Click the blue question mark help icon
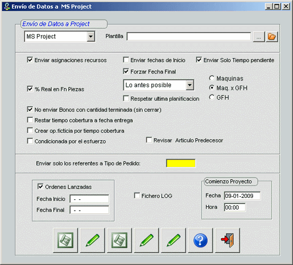Image resolution: width=293 pixels, height=265 pixels. coord(200,240)
